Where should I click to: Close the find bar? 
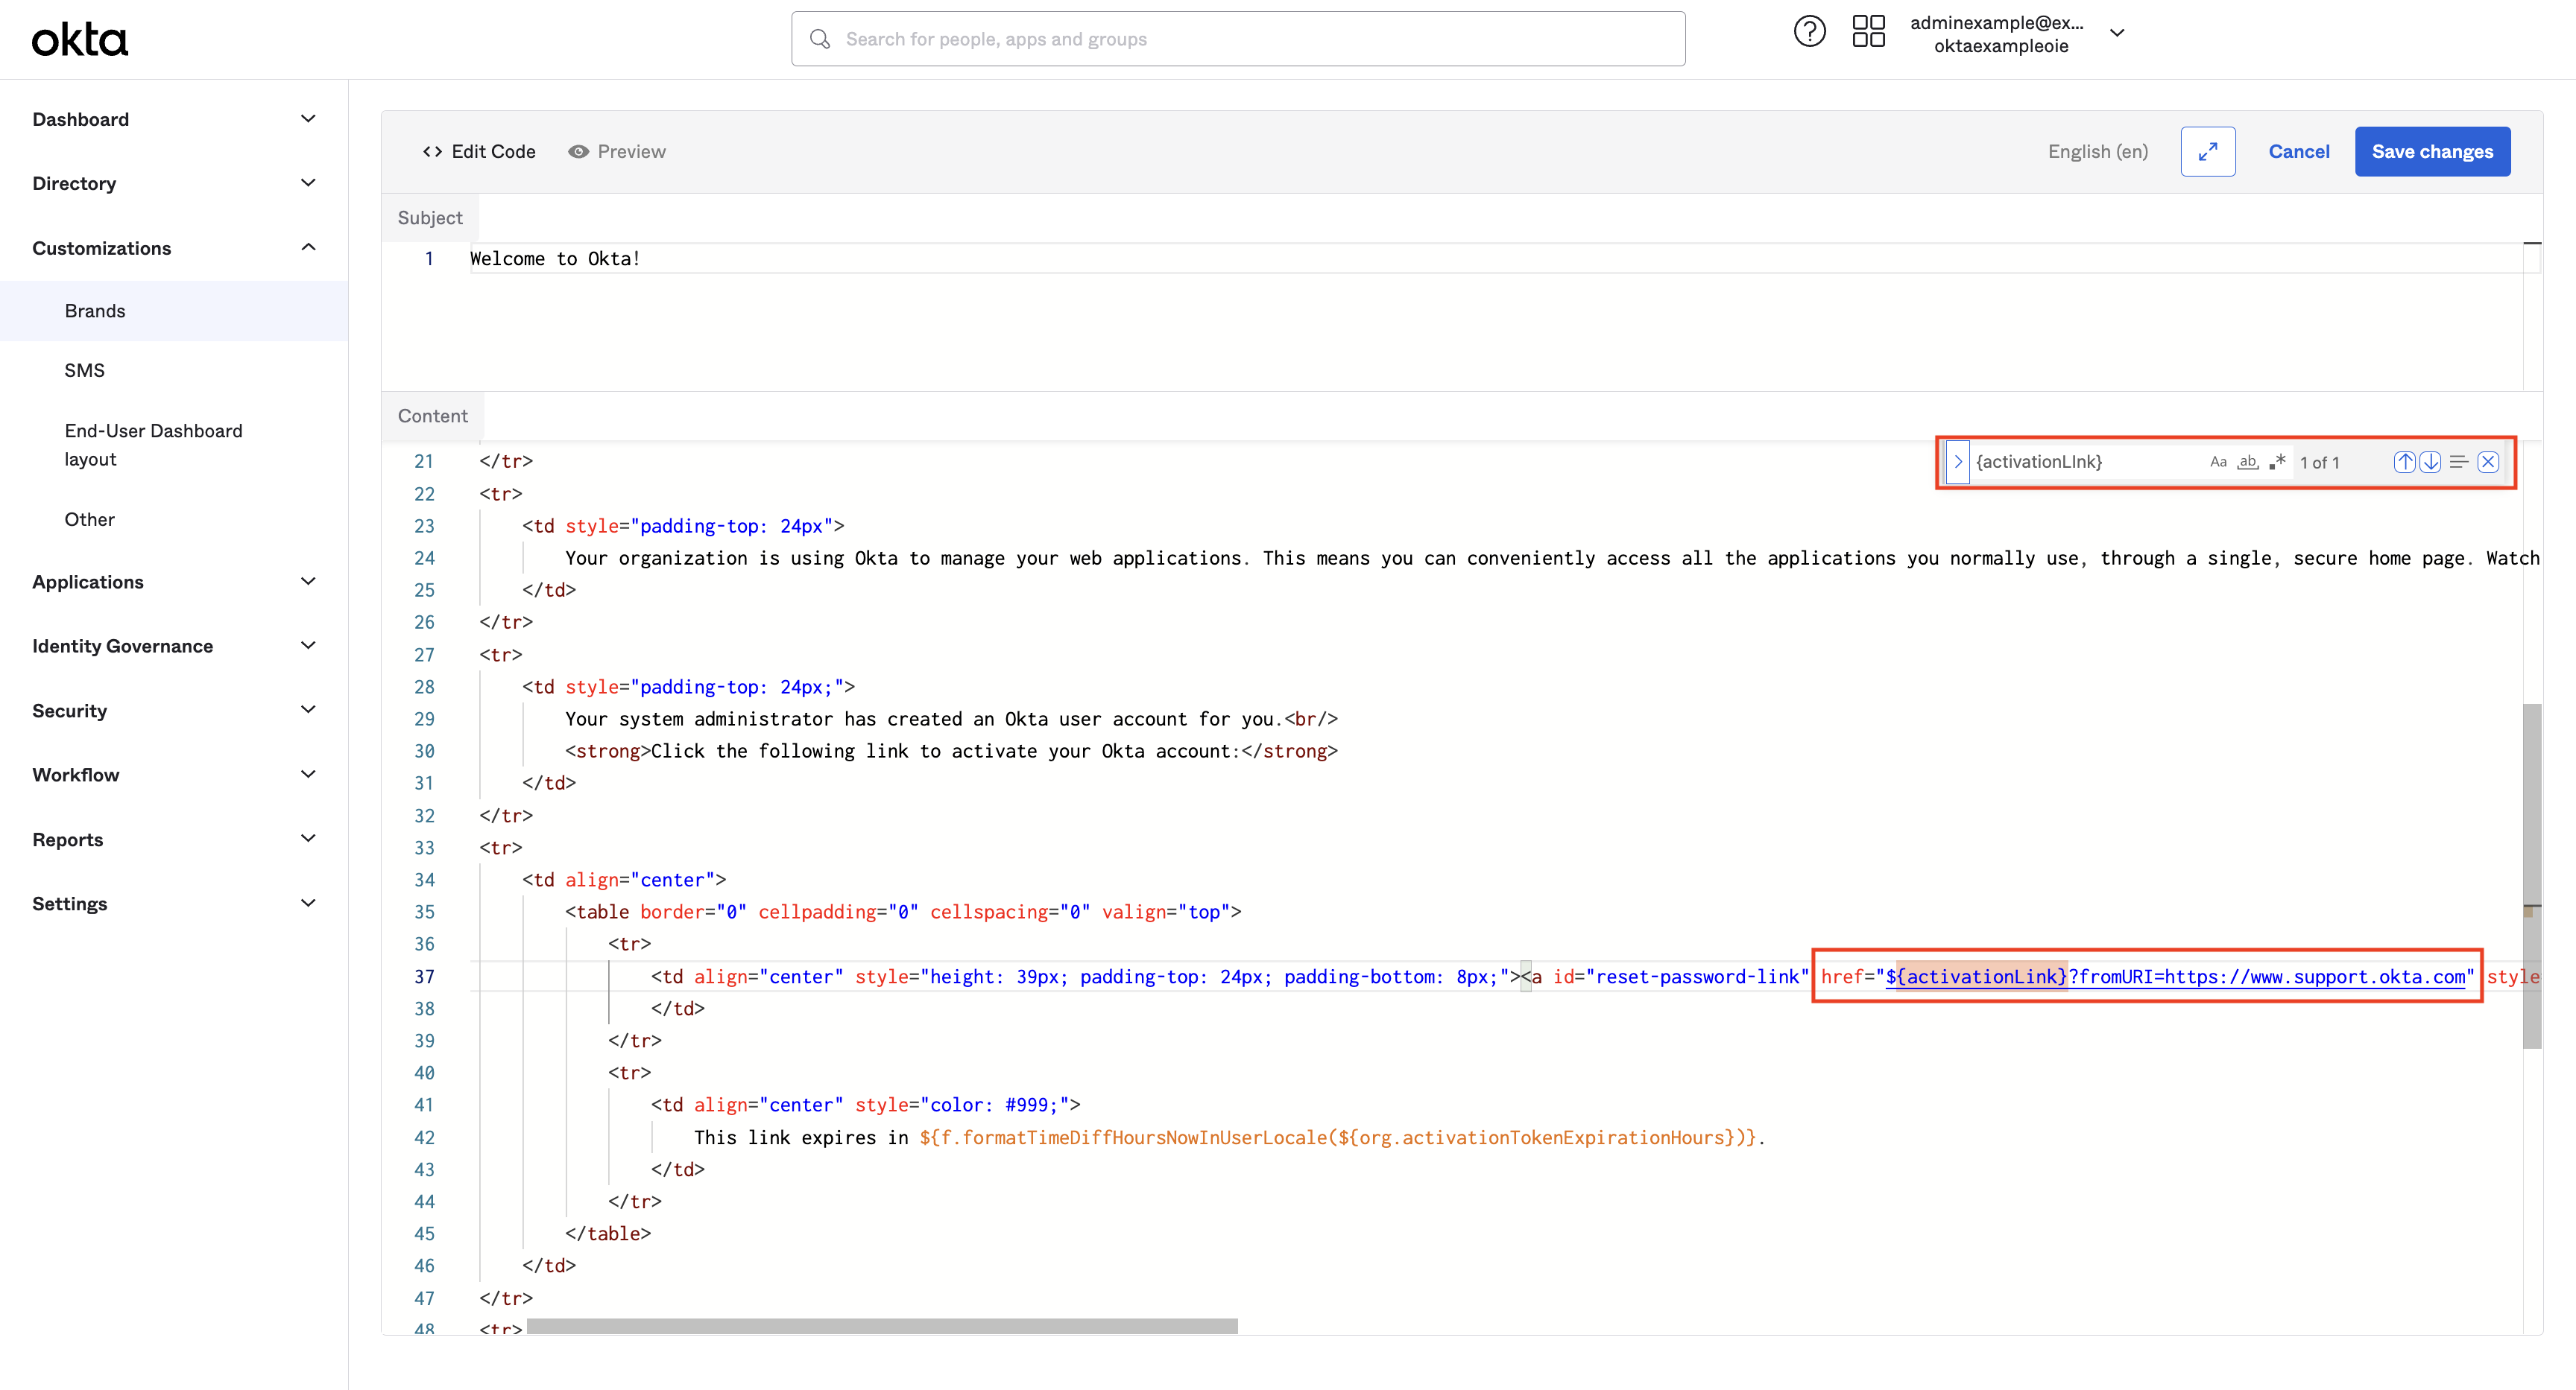2487,462
